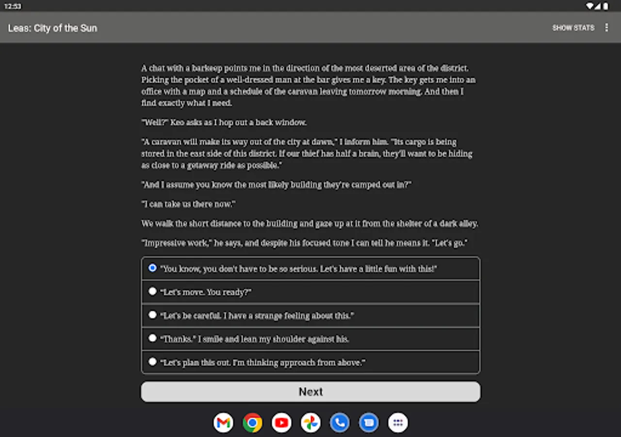Open the Messages app in dock
Screen dimensions: 621x437
coord(369,423)
